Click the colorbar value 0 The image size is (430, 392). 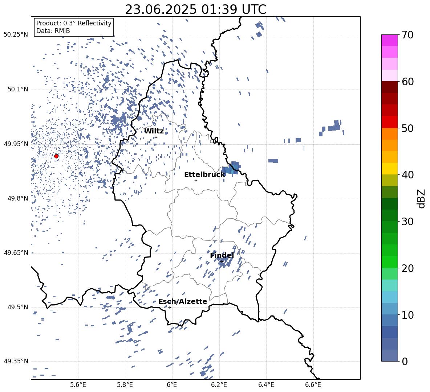(405, 361)
